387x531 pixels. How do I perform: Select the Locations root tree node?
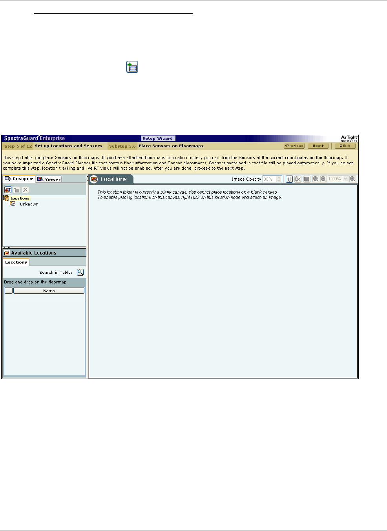pos(20,198)
